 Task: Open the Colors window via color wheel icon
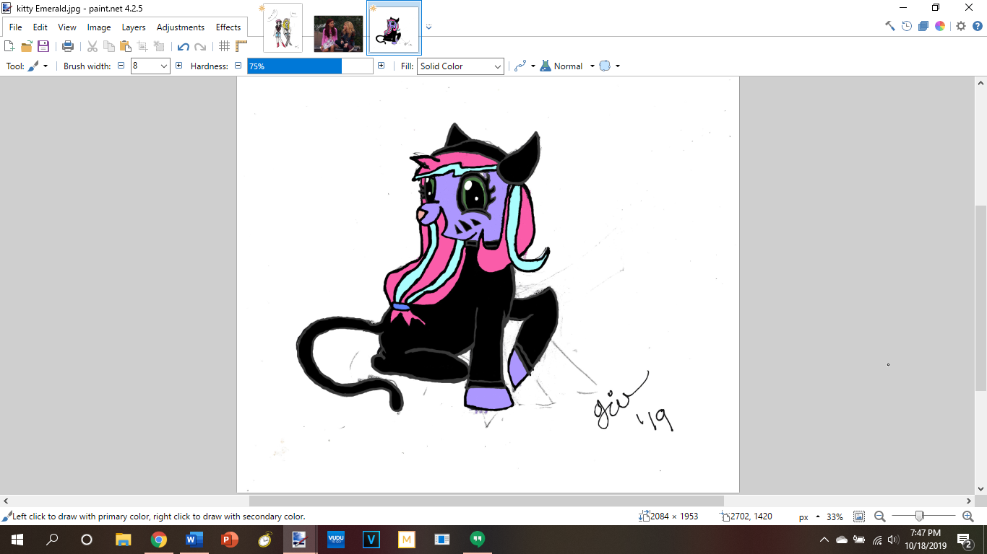(x=940, y=26)
